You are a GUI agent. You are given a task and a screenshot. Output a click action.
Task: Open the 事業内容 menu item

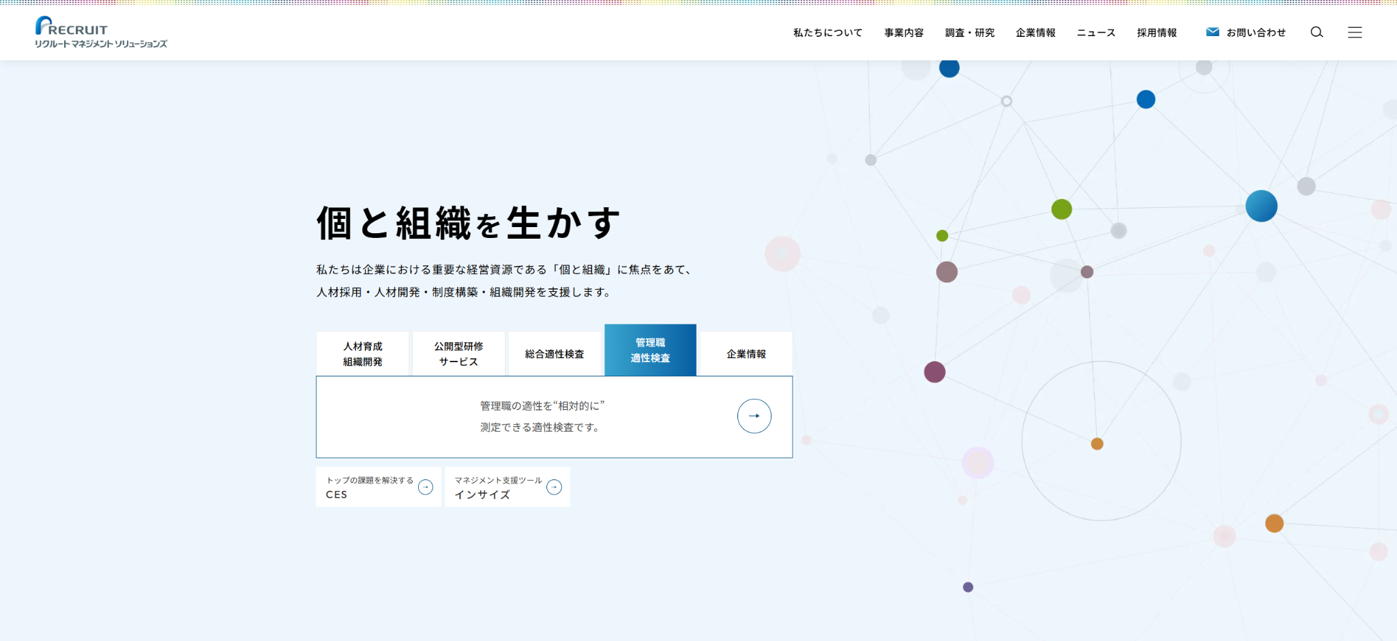click(904, 33)
